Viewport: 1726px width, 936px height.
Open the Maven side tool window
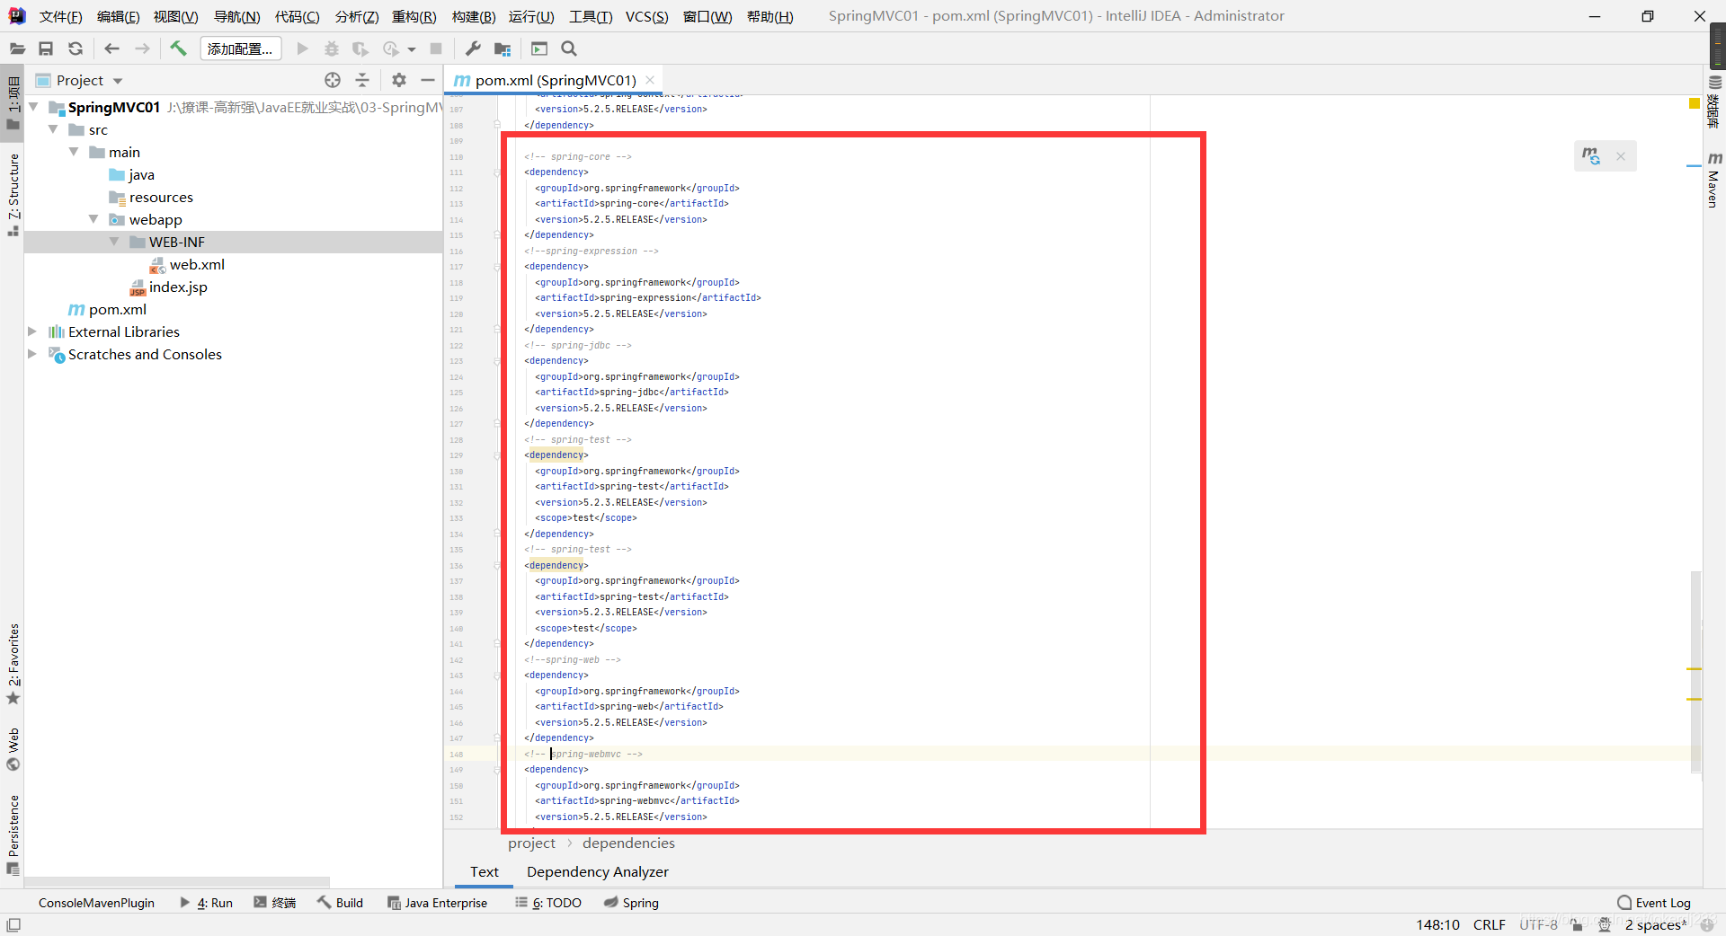click(x=1714, y=180)
